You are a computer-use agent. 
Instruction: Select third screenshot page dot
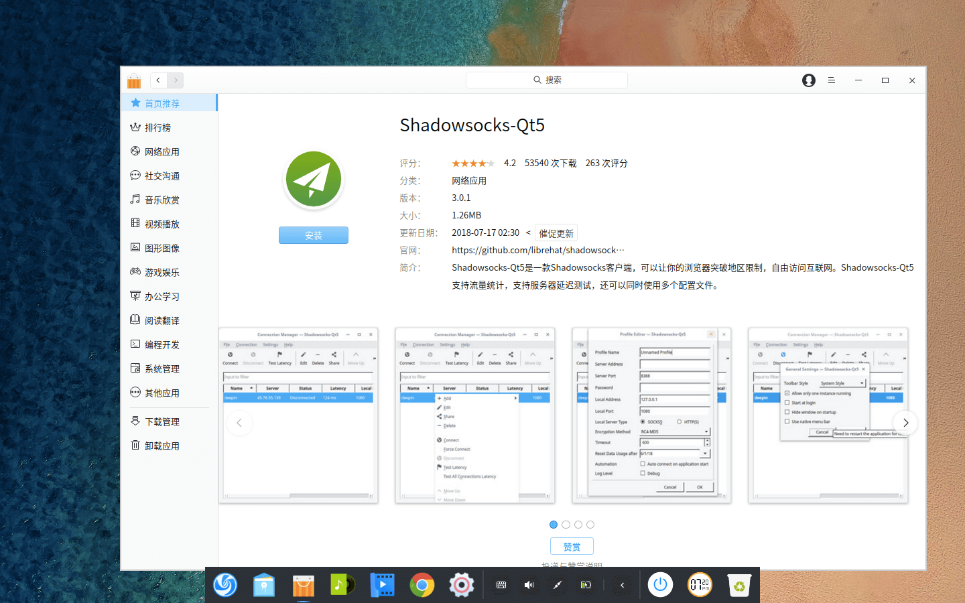click(578, 525)
